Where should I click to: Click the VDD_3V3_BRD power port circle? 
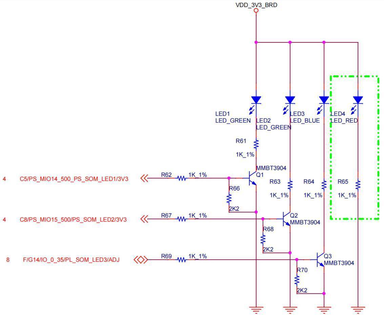[x=256, y=11]
